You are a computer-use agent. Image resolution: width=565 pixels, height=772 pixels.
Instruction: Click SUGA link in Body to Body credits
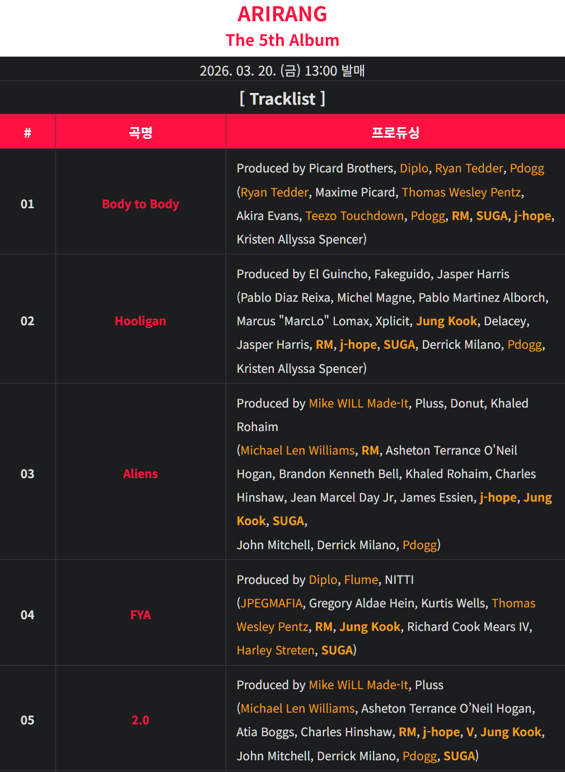point(492,216)
